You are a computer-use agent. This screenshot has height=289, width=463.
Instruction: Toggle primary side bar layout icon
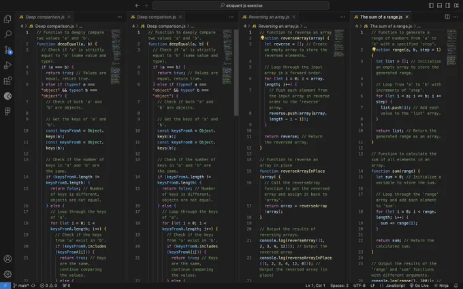[x=431, y=5]
